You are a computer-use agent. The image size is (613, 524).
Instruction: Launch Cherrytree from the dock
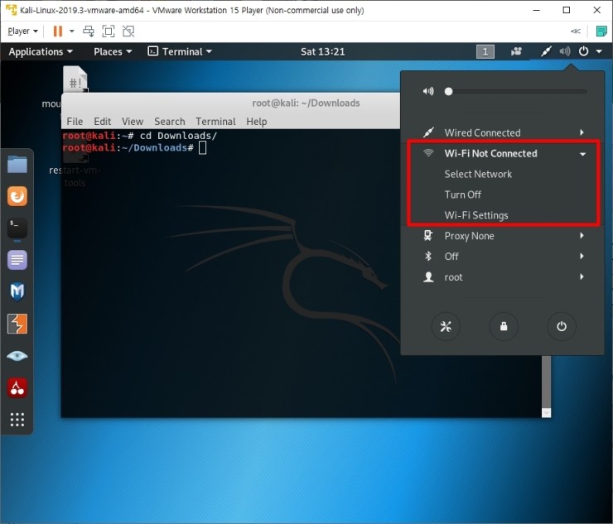[x=17, y=387]
